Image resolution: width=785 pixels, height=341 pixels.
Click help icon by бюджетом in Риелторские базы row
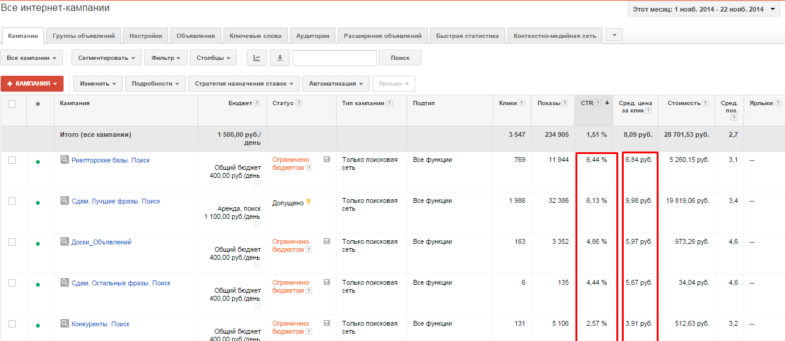click(309, 167)
